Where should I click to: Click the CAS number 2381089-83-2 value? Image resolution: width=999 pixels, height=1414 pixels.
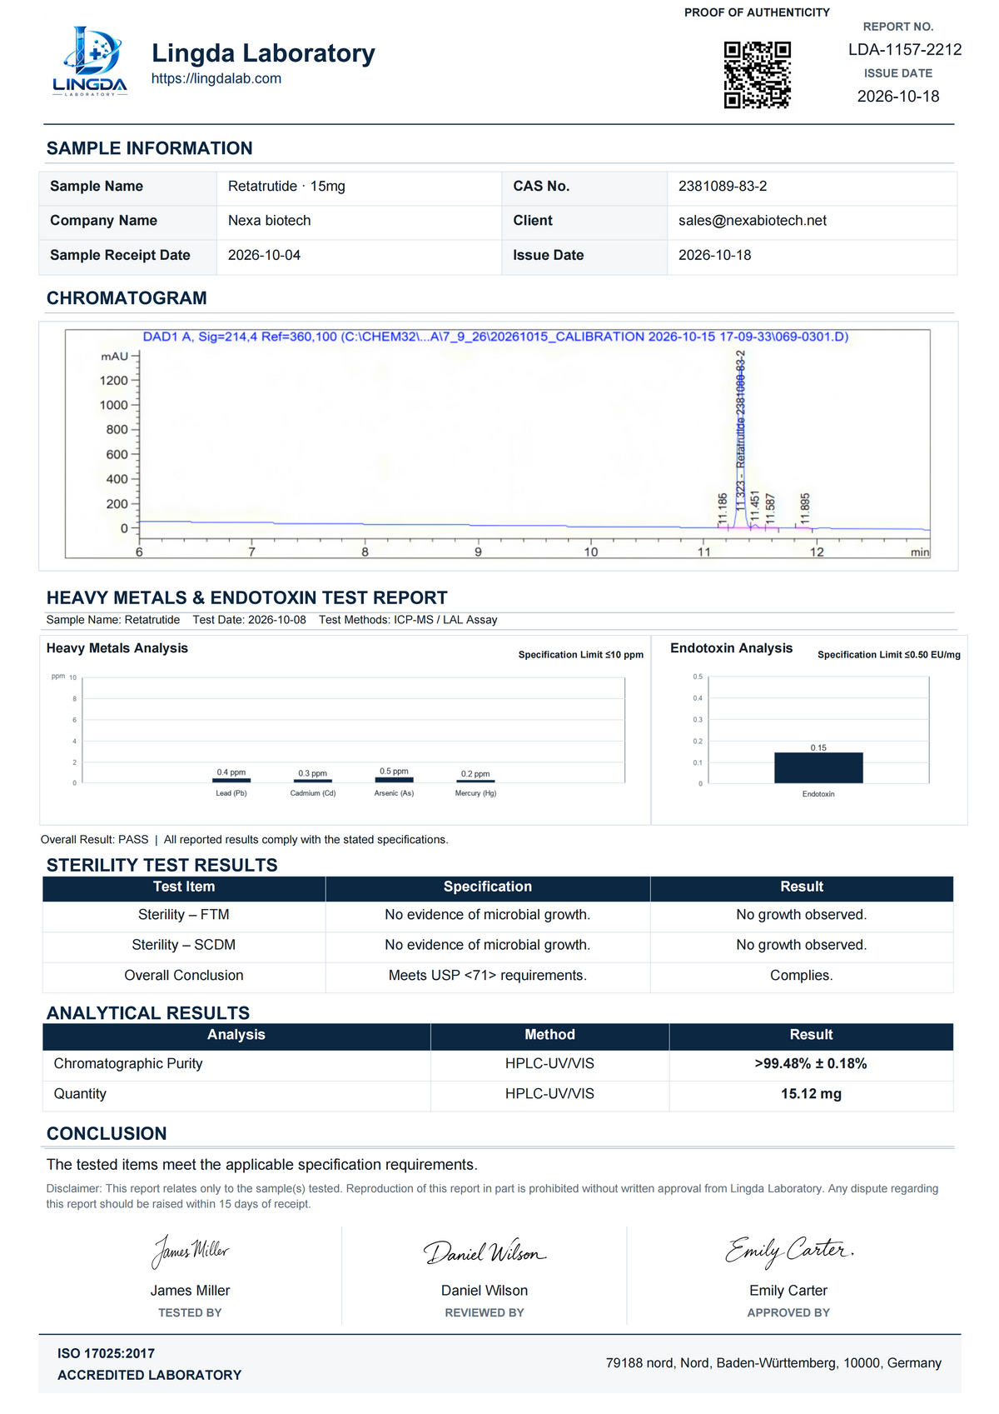click(x=723, y=187)
